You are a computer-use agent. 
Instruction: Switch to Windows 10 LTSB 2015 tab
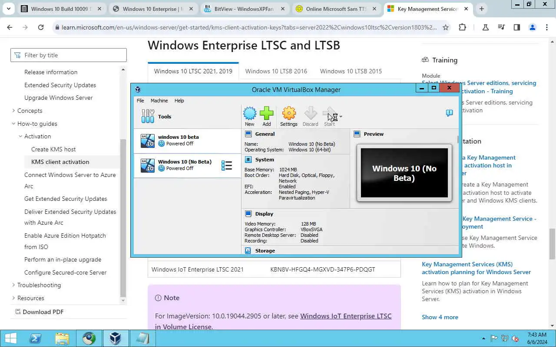351,71
